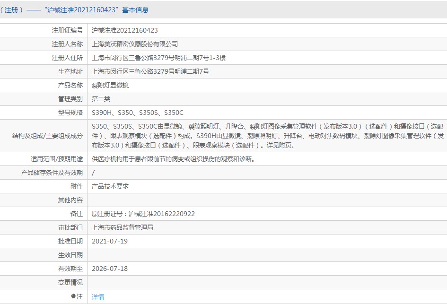Click the page header title 基本信息
The height and width of the screenshot is (304, 447).
[135, 10]
